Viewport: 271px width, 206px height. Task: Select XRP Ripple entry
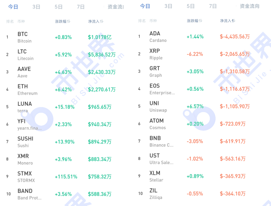156,54
